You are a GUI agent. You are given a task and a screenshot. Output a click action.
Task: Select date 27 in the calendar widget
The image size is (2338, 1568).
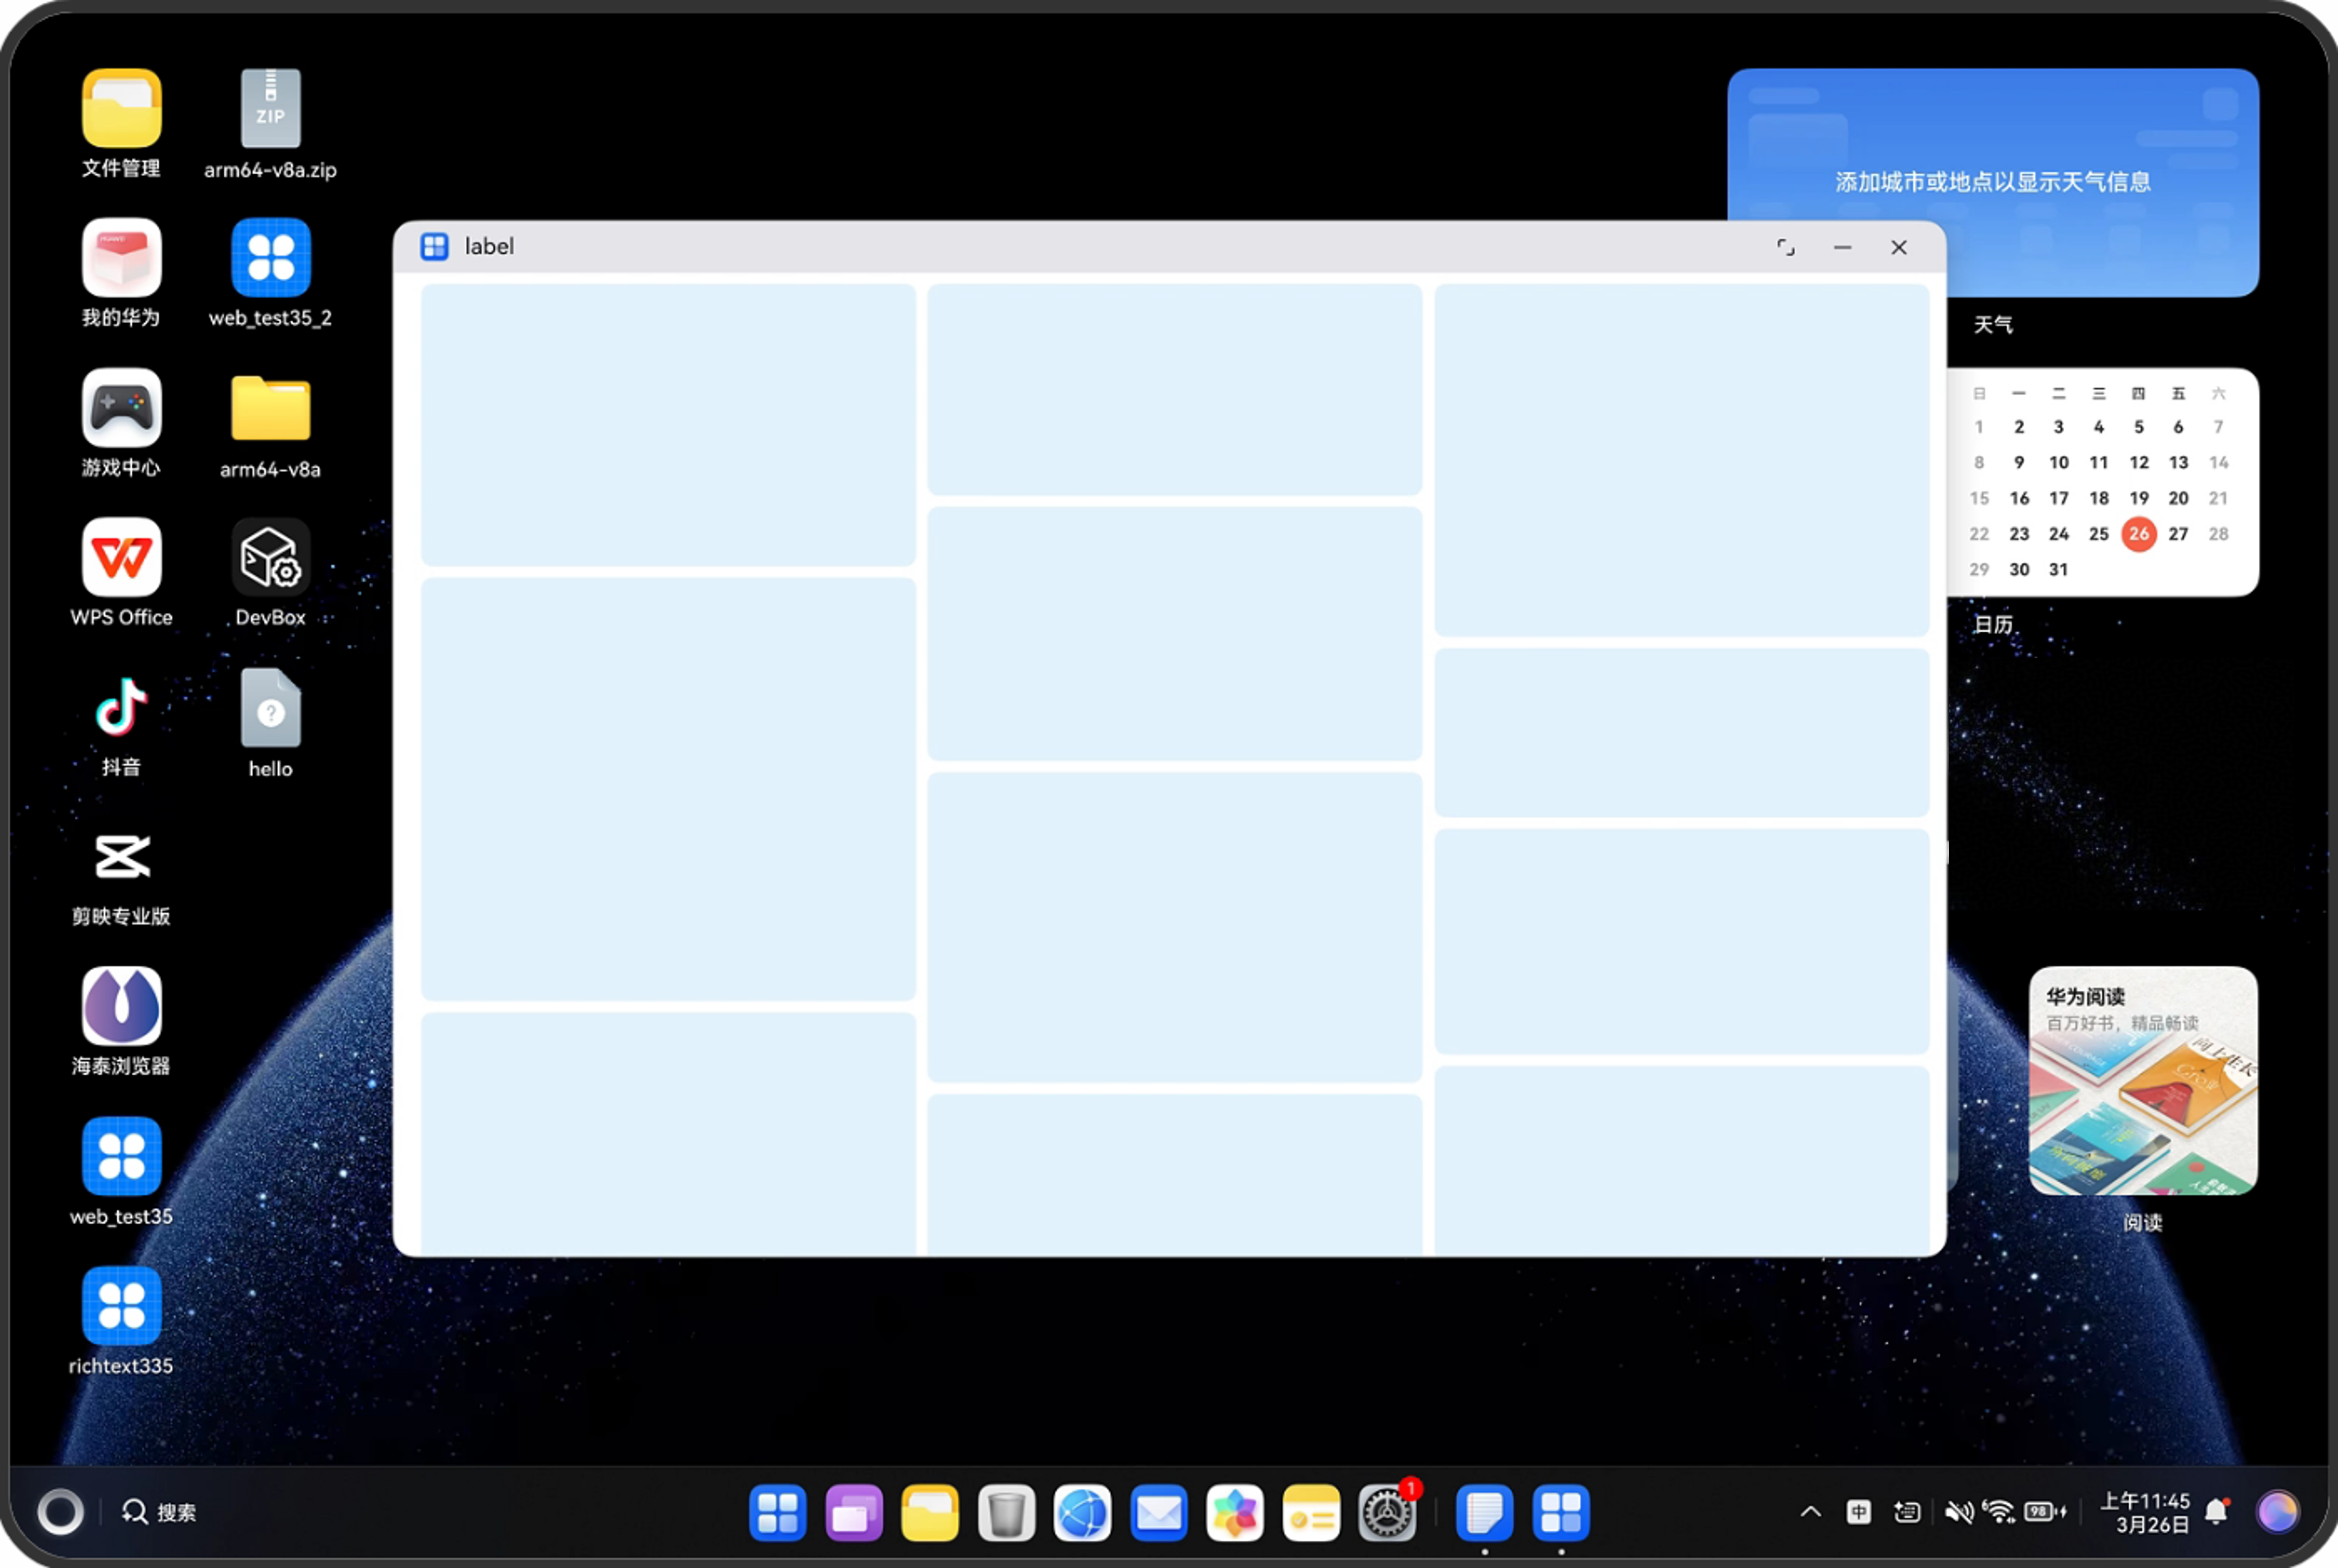[x=2178, y=533]
